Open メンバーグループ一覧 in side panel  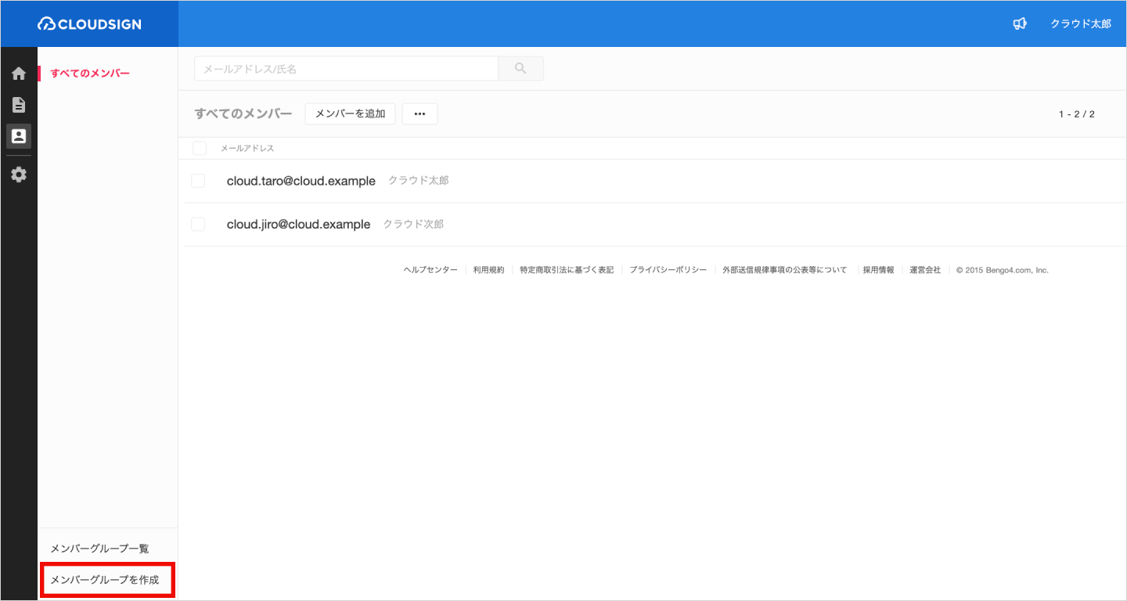99,549
